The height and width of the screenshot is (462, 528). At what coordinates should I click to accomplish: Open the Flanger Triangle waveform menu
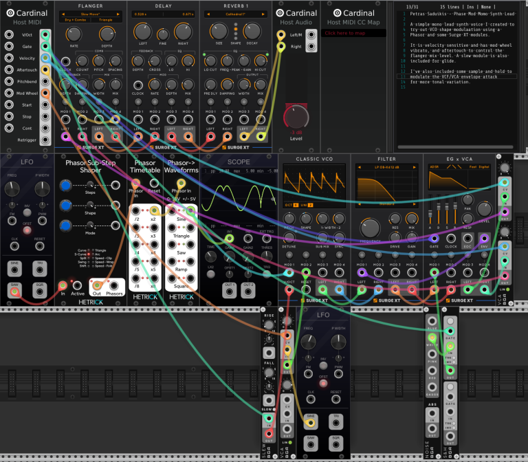click(106, 20)
